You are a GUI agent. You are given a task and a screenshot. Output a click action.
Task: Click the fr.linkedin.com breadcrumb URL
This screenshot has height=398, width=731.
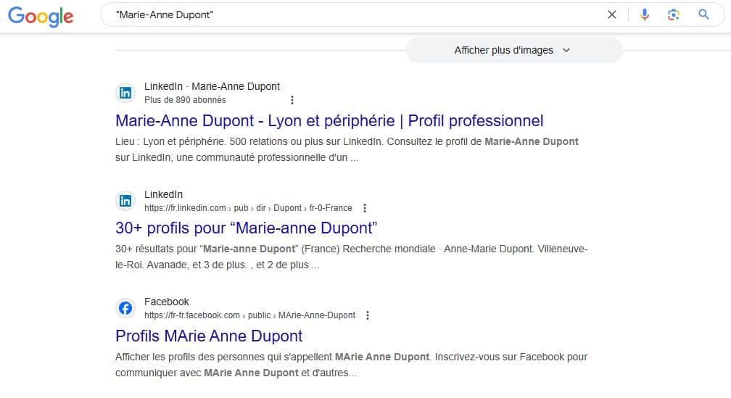pyautogui.click(x=248, y=208)
